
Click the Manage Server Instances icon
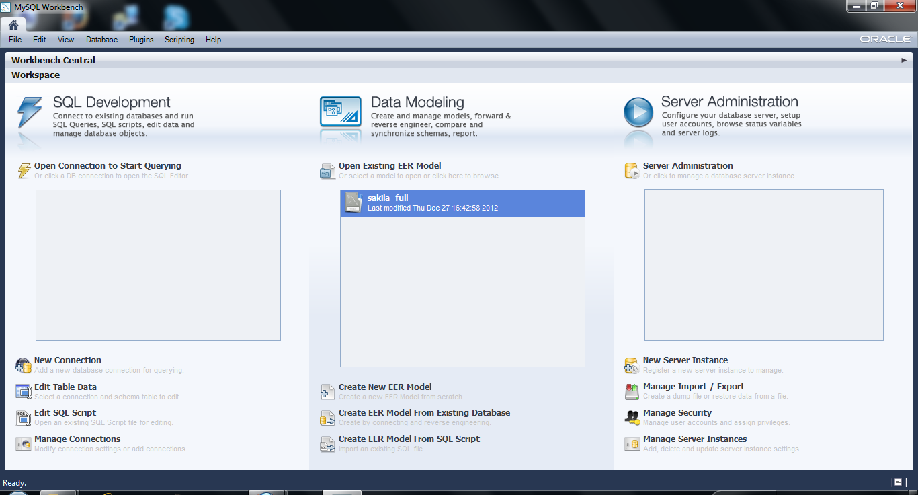click(x=632, y=444)
